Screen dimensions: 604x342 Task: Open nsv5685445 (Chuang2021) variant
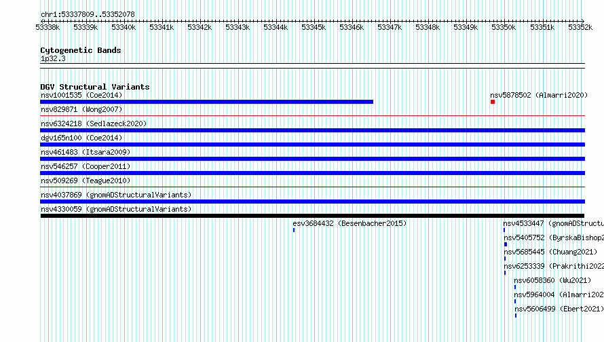(550, 252)
